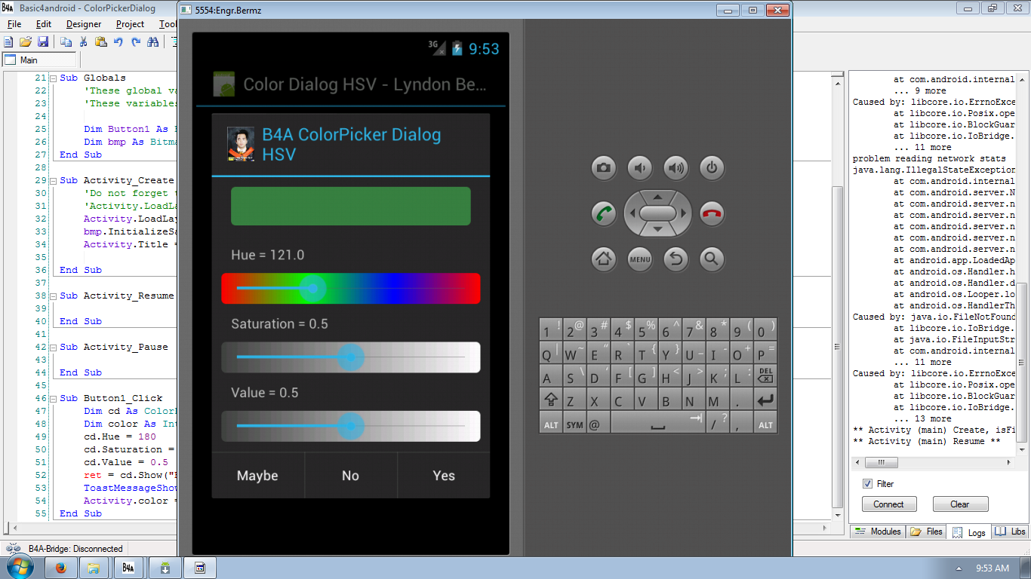Collapse the Sub Activity_Resume block

click(53, 296)
